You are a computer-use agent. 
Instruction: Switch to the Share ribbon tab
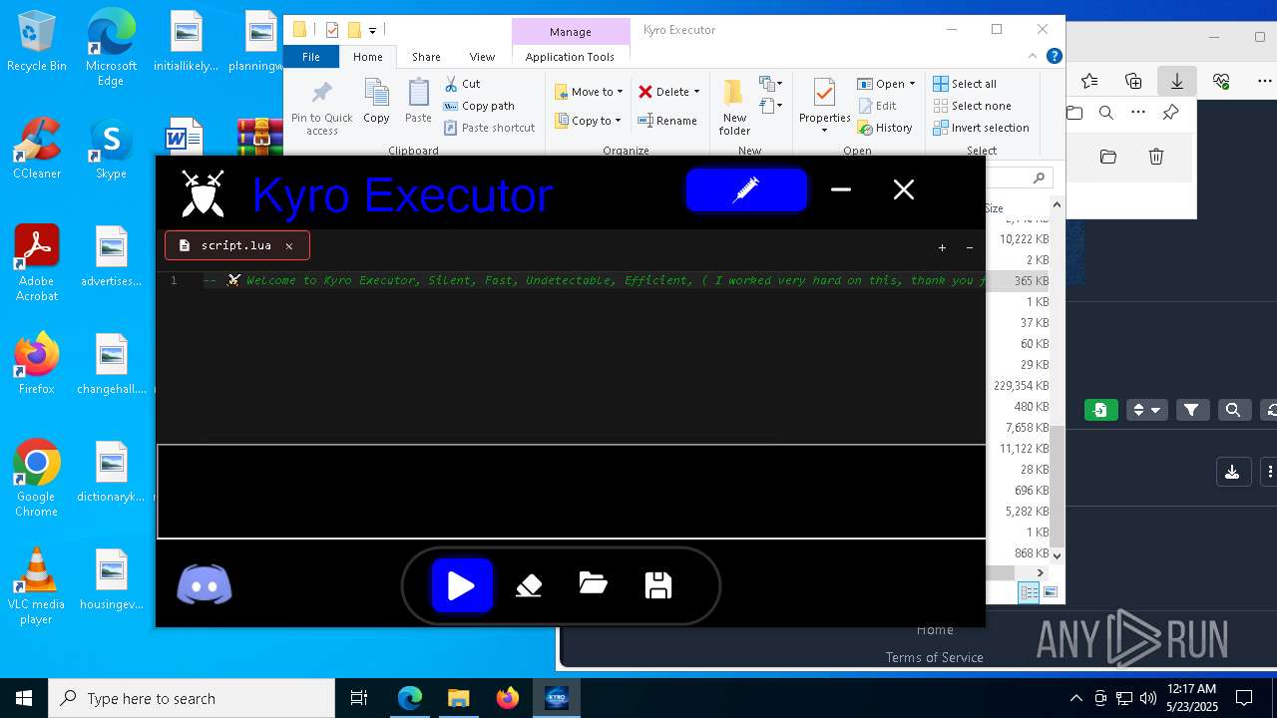coord(426,57)
